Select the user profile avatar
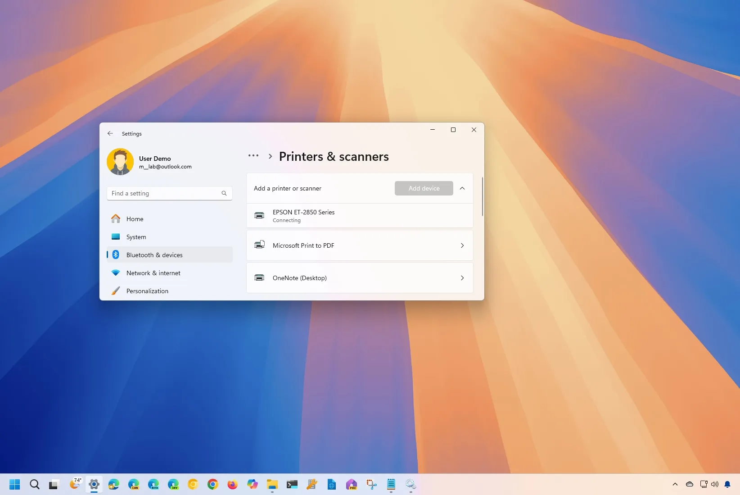This screenshot has height=495, width=740. point(120,162)
